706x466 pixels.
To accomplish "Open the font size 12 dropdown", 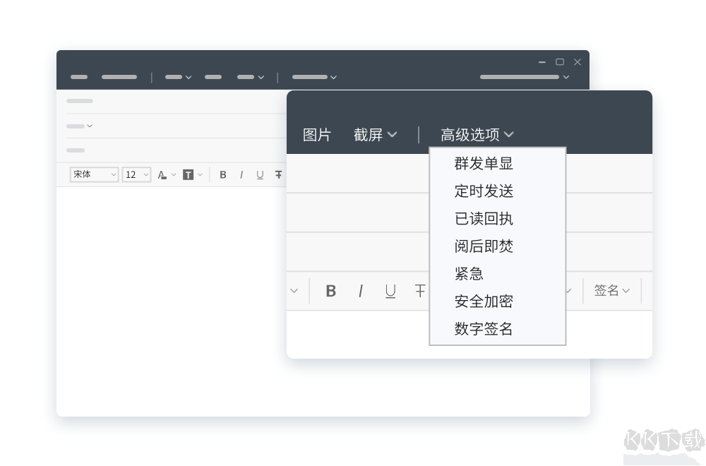I will 136,174.
